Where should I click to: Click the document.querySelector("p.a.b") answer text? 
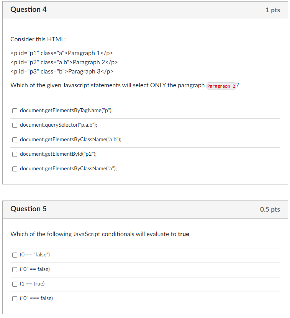[x=59, y=125]
